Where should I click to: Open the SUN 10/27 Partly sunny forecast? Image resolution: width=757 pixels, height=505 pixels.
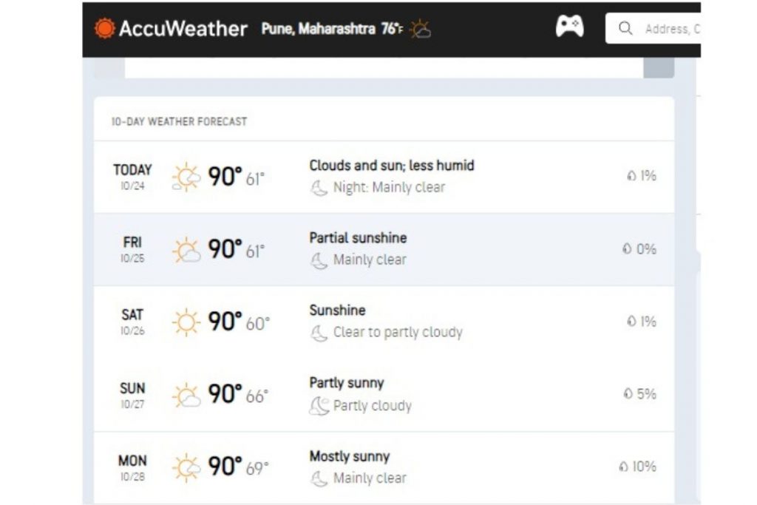coord(384,395)
